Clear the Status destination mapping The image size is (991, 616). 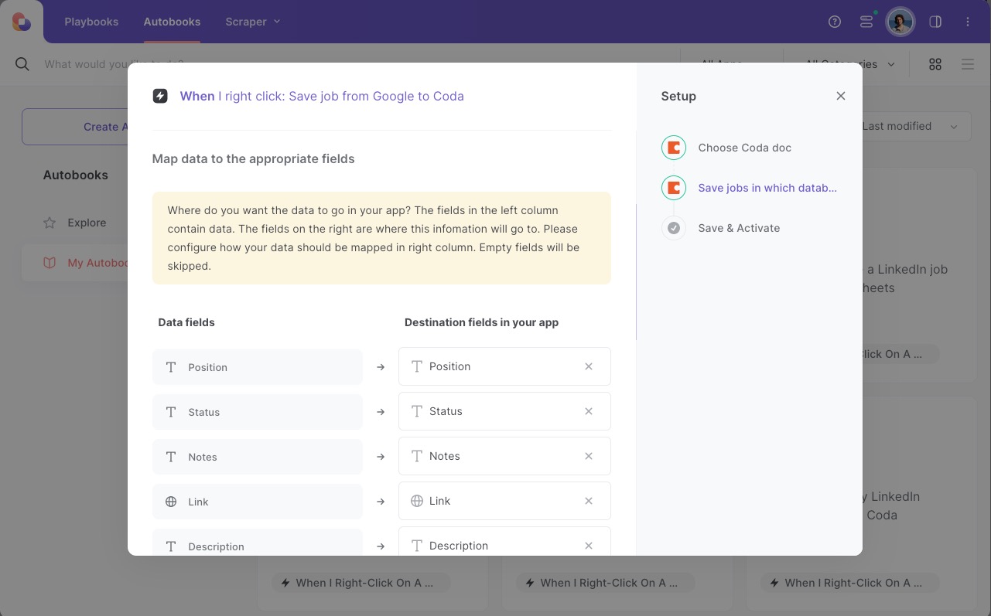pyautogui.click(x=589, y=411)
